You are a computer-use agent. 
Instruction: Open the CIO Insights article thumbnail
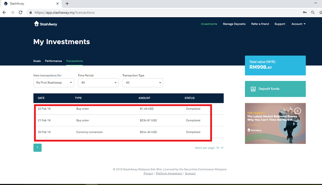[275, 123]
